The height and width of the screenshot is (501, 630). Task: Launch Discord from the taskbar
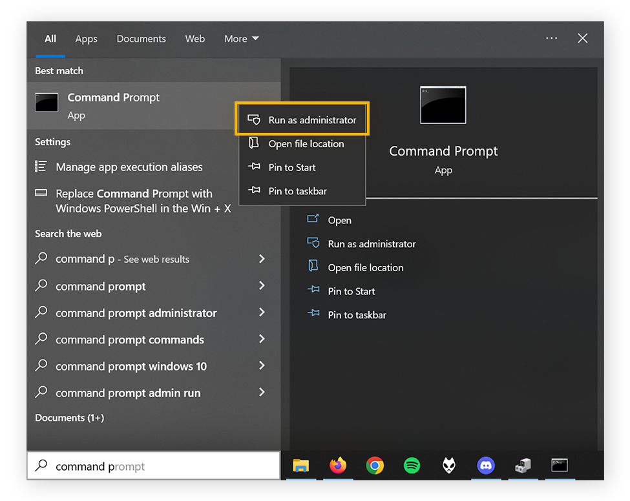(x=486, y=465)
